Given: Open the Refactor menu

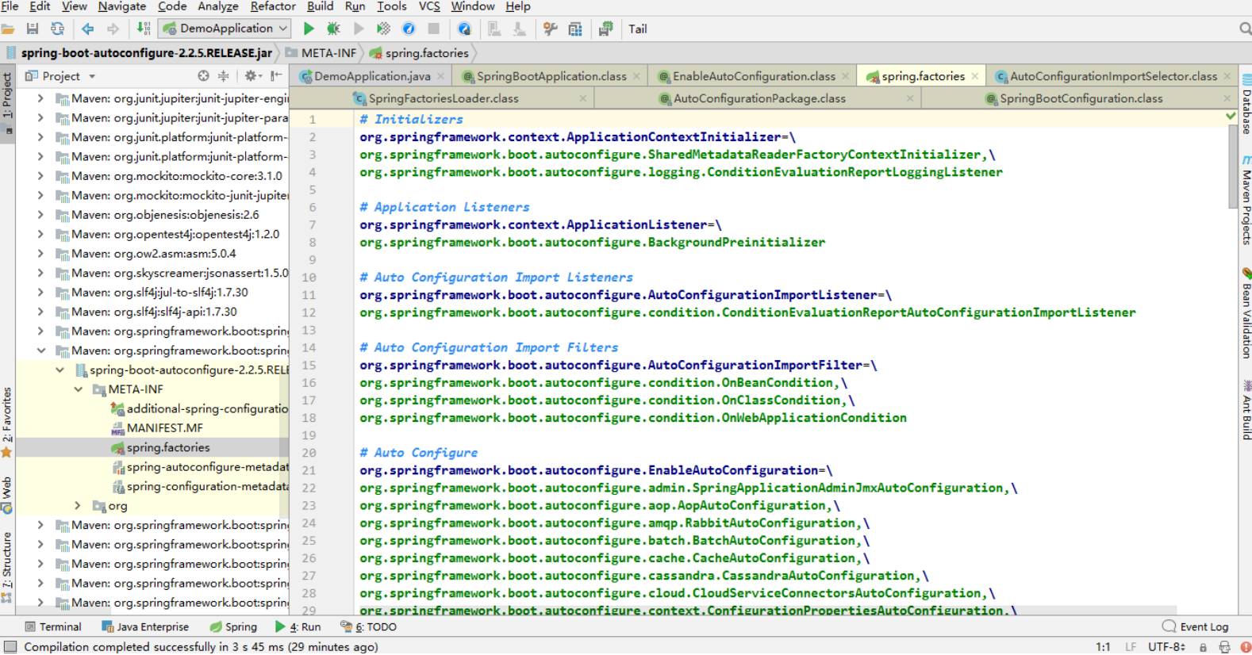Looking at the screenshot, I should point(272,6).
